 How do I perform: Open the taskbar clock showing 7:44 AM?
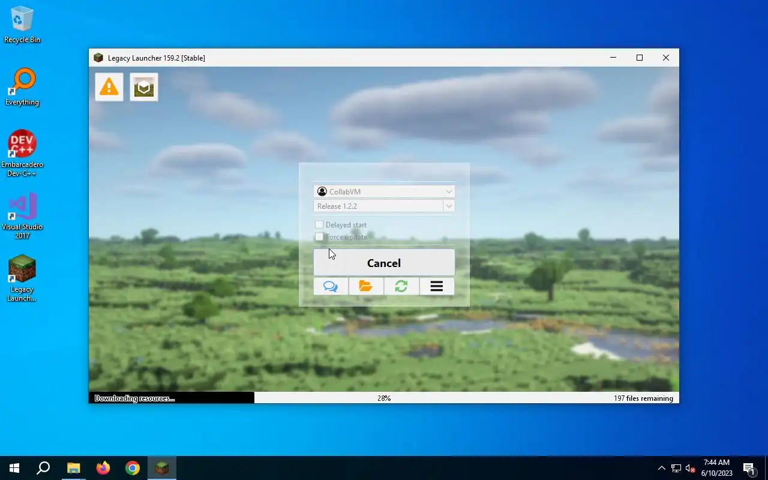click(716, 468)
